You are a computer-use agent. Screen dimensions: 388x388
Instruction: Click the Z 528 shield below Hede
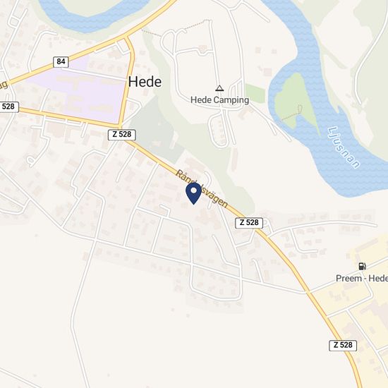[122, 135]
